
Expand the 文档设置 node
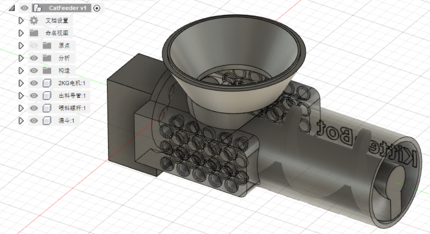click(21, 20)
